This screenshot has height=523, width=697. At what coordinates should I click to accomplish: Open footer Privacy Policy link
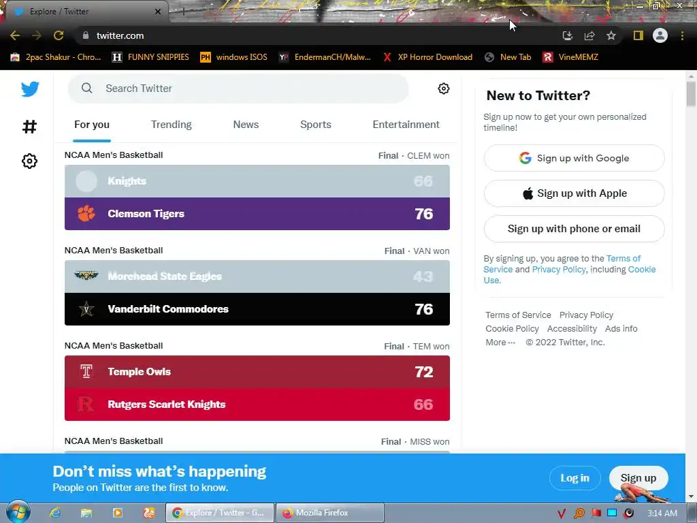[x=586, y=315]
